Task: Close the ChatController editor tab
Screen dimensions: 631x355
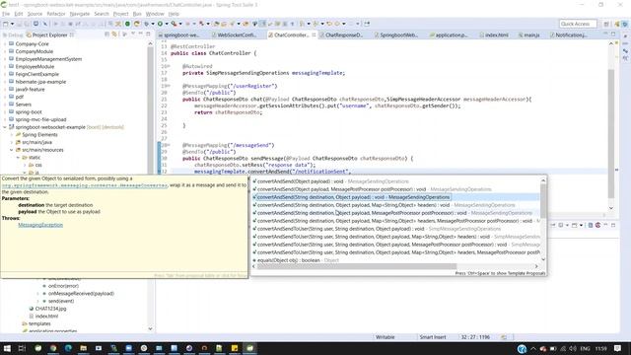Action: point(314,35)
